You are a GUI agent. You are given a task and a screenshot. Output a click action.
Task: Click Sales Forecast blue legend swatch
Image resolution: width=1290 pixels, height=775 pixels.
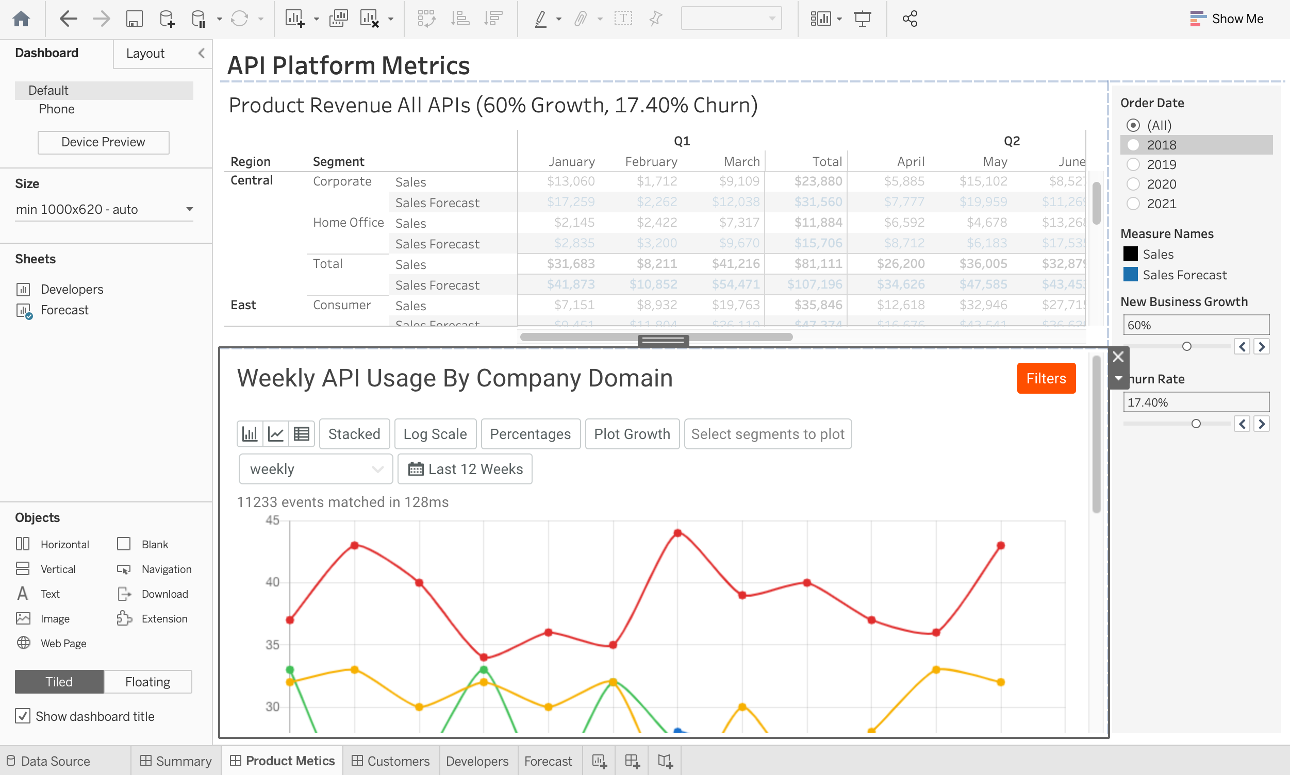tap(1130, 274)
